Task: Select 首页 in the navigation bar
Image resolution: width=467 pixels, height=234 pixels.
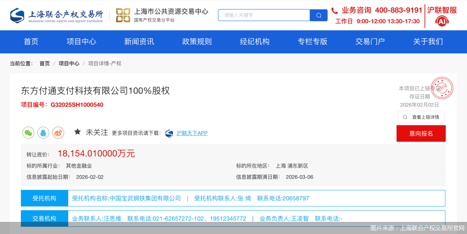Action: click(x=31, y=42)
